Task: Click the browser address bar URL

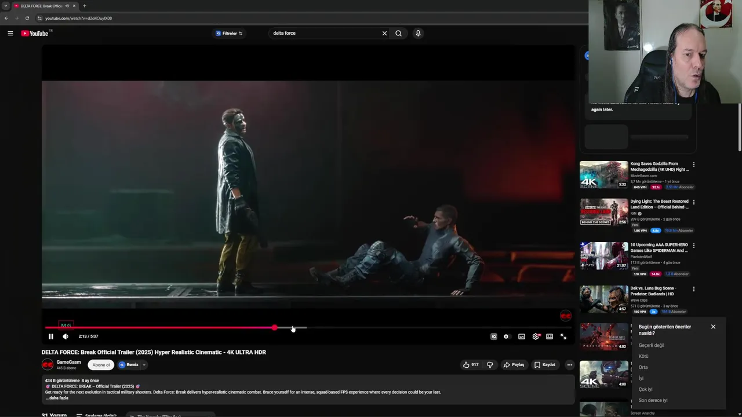Action: pos(79,18)
